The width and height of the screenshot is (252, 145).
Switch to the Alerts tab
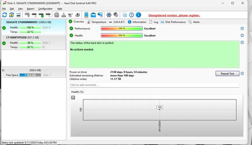pos(194,22)
